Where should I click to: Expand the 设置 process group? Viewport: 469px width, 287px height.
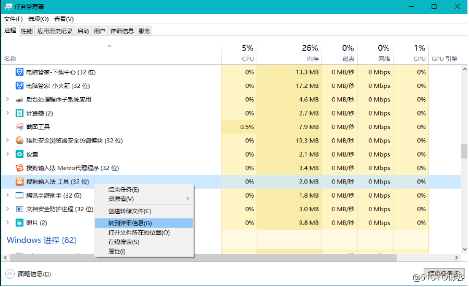tap(7, 154)
